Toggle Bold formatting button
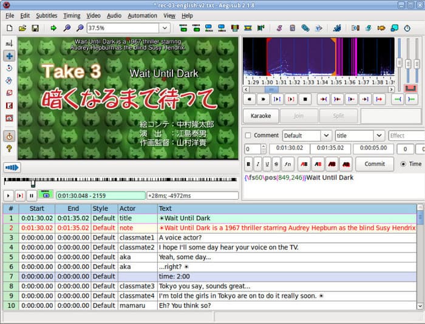Screen dimensions: 425x324 click(x=248, y=164)
